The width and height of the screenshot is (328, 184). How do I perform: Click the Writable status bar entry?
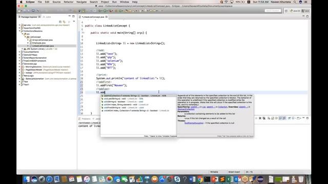(214, 172)
